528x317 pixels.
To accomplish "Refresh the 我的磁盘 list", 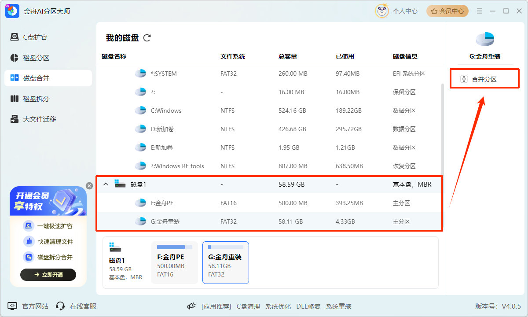I will [x=147, y=38].
